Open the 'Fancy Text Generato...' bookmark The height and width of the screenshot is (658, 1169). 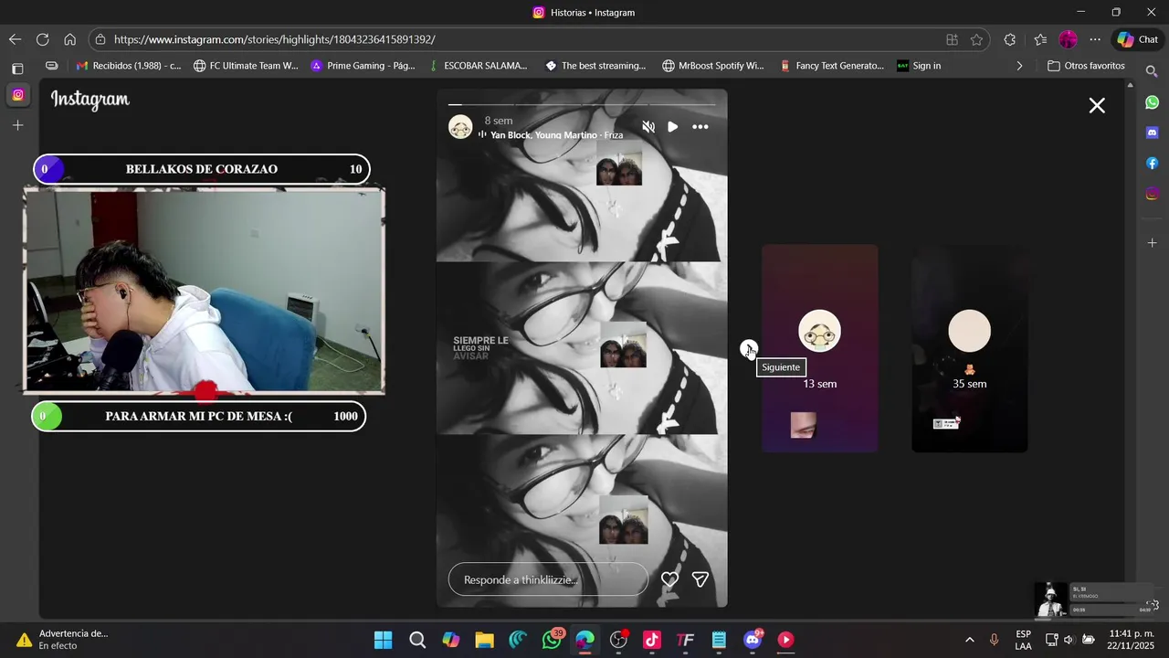[x=832, y=66]
